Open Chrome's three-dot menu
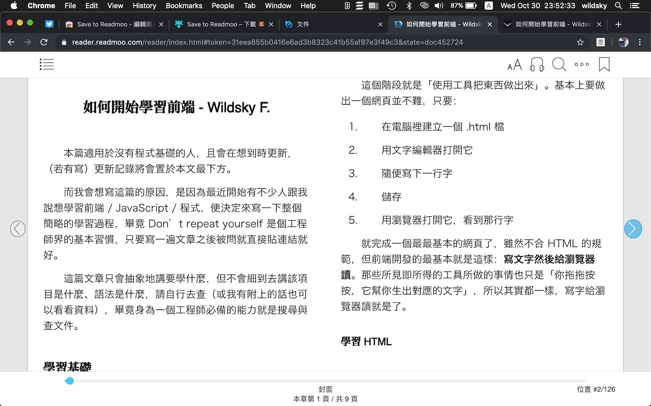The image size is (651, 406). (640, 42)
